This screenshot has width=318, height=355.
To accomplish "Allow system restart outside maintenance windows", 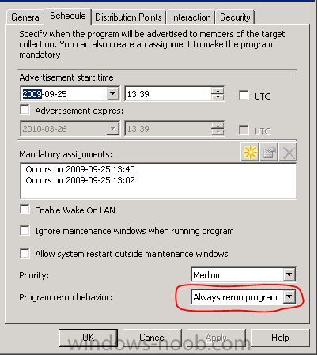I will (25, 253).
